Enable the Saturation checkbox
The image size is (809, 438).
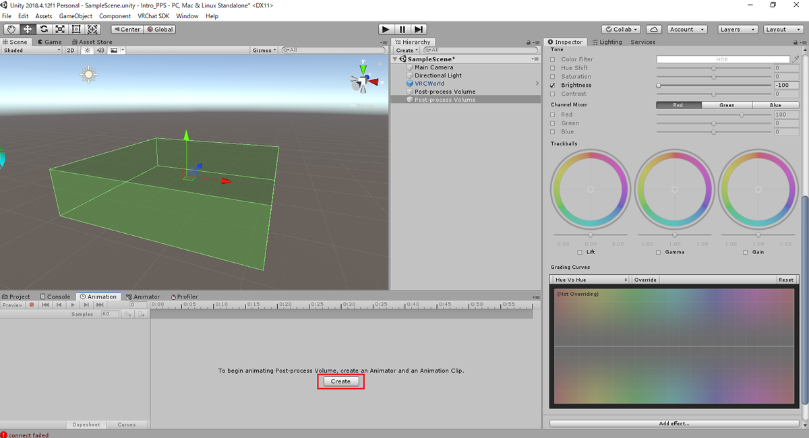pyautogui.click(x=553, y=77)
